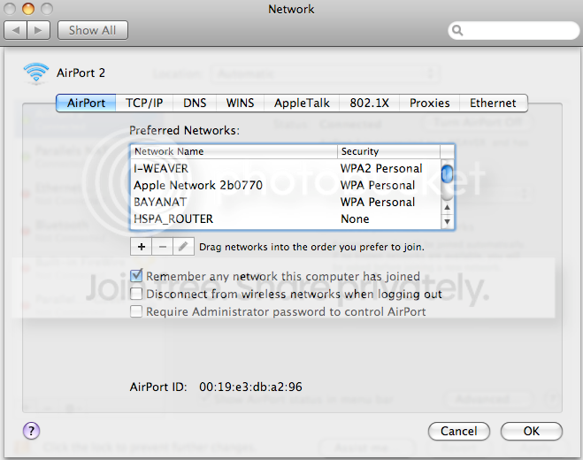Minimize the Network window with yellow button
This screenshot has width=583, height=460.
tap(28, 9)
